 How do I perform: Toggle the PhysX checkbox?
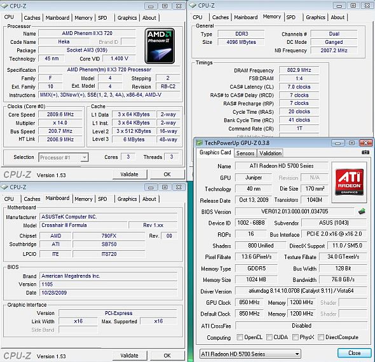(296, 337)
